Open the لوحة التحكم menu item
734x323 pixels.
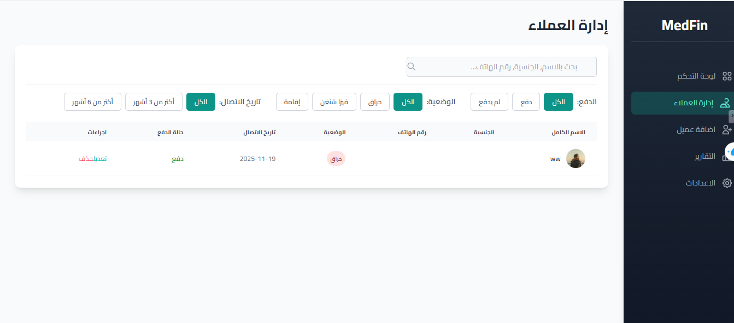[x=696, y=76]
